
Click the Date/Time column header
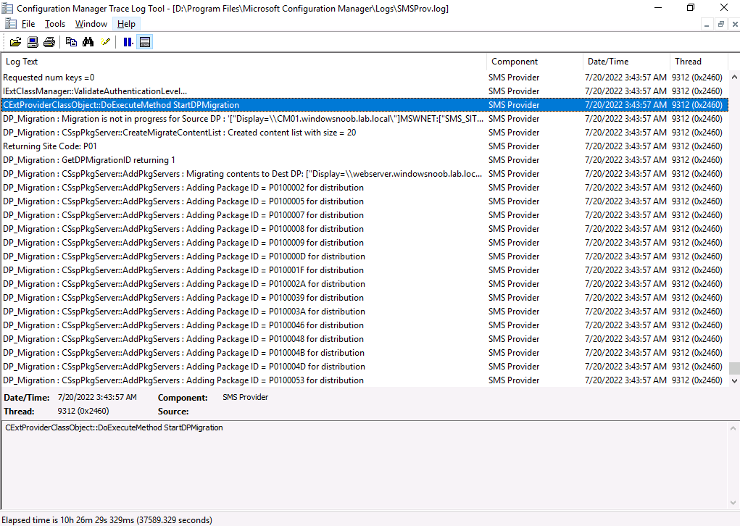click(626, 62)
